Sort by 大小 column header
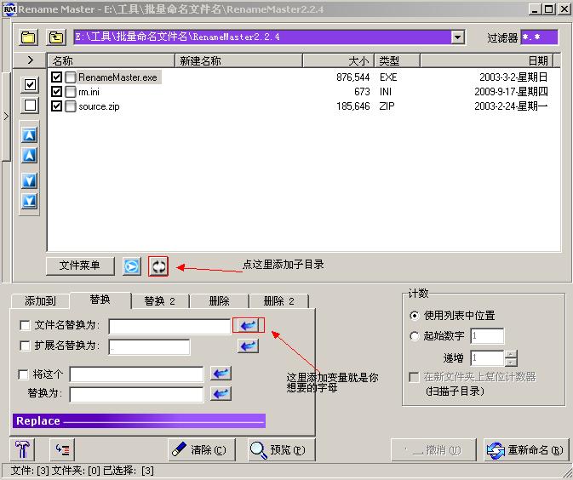The image size is (573, 480). [x=338, y=60]
